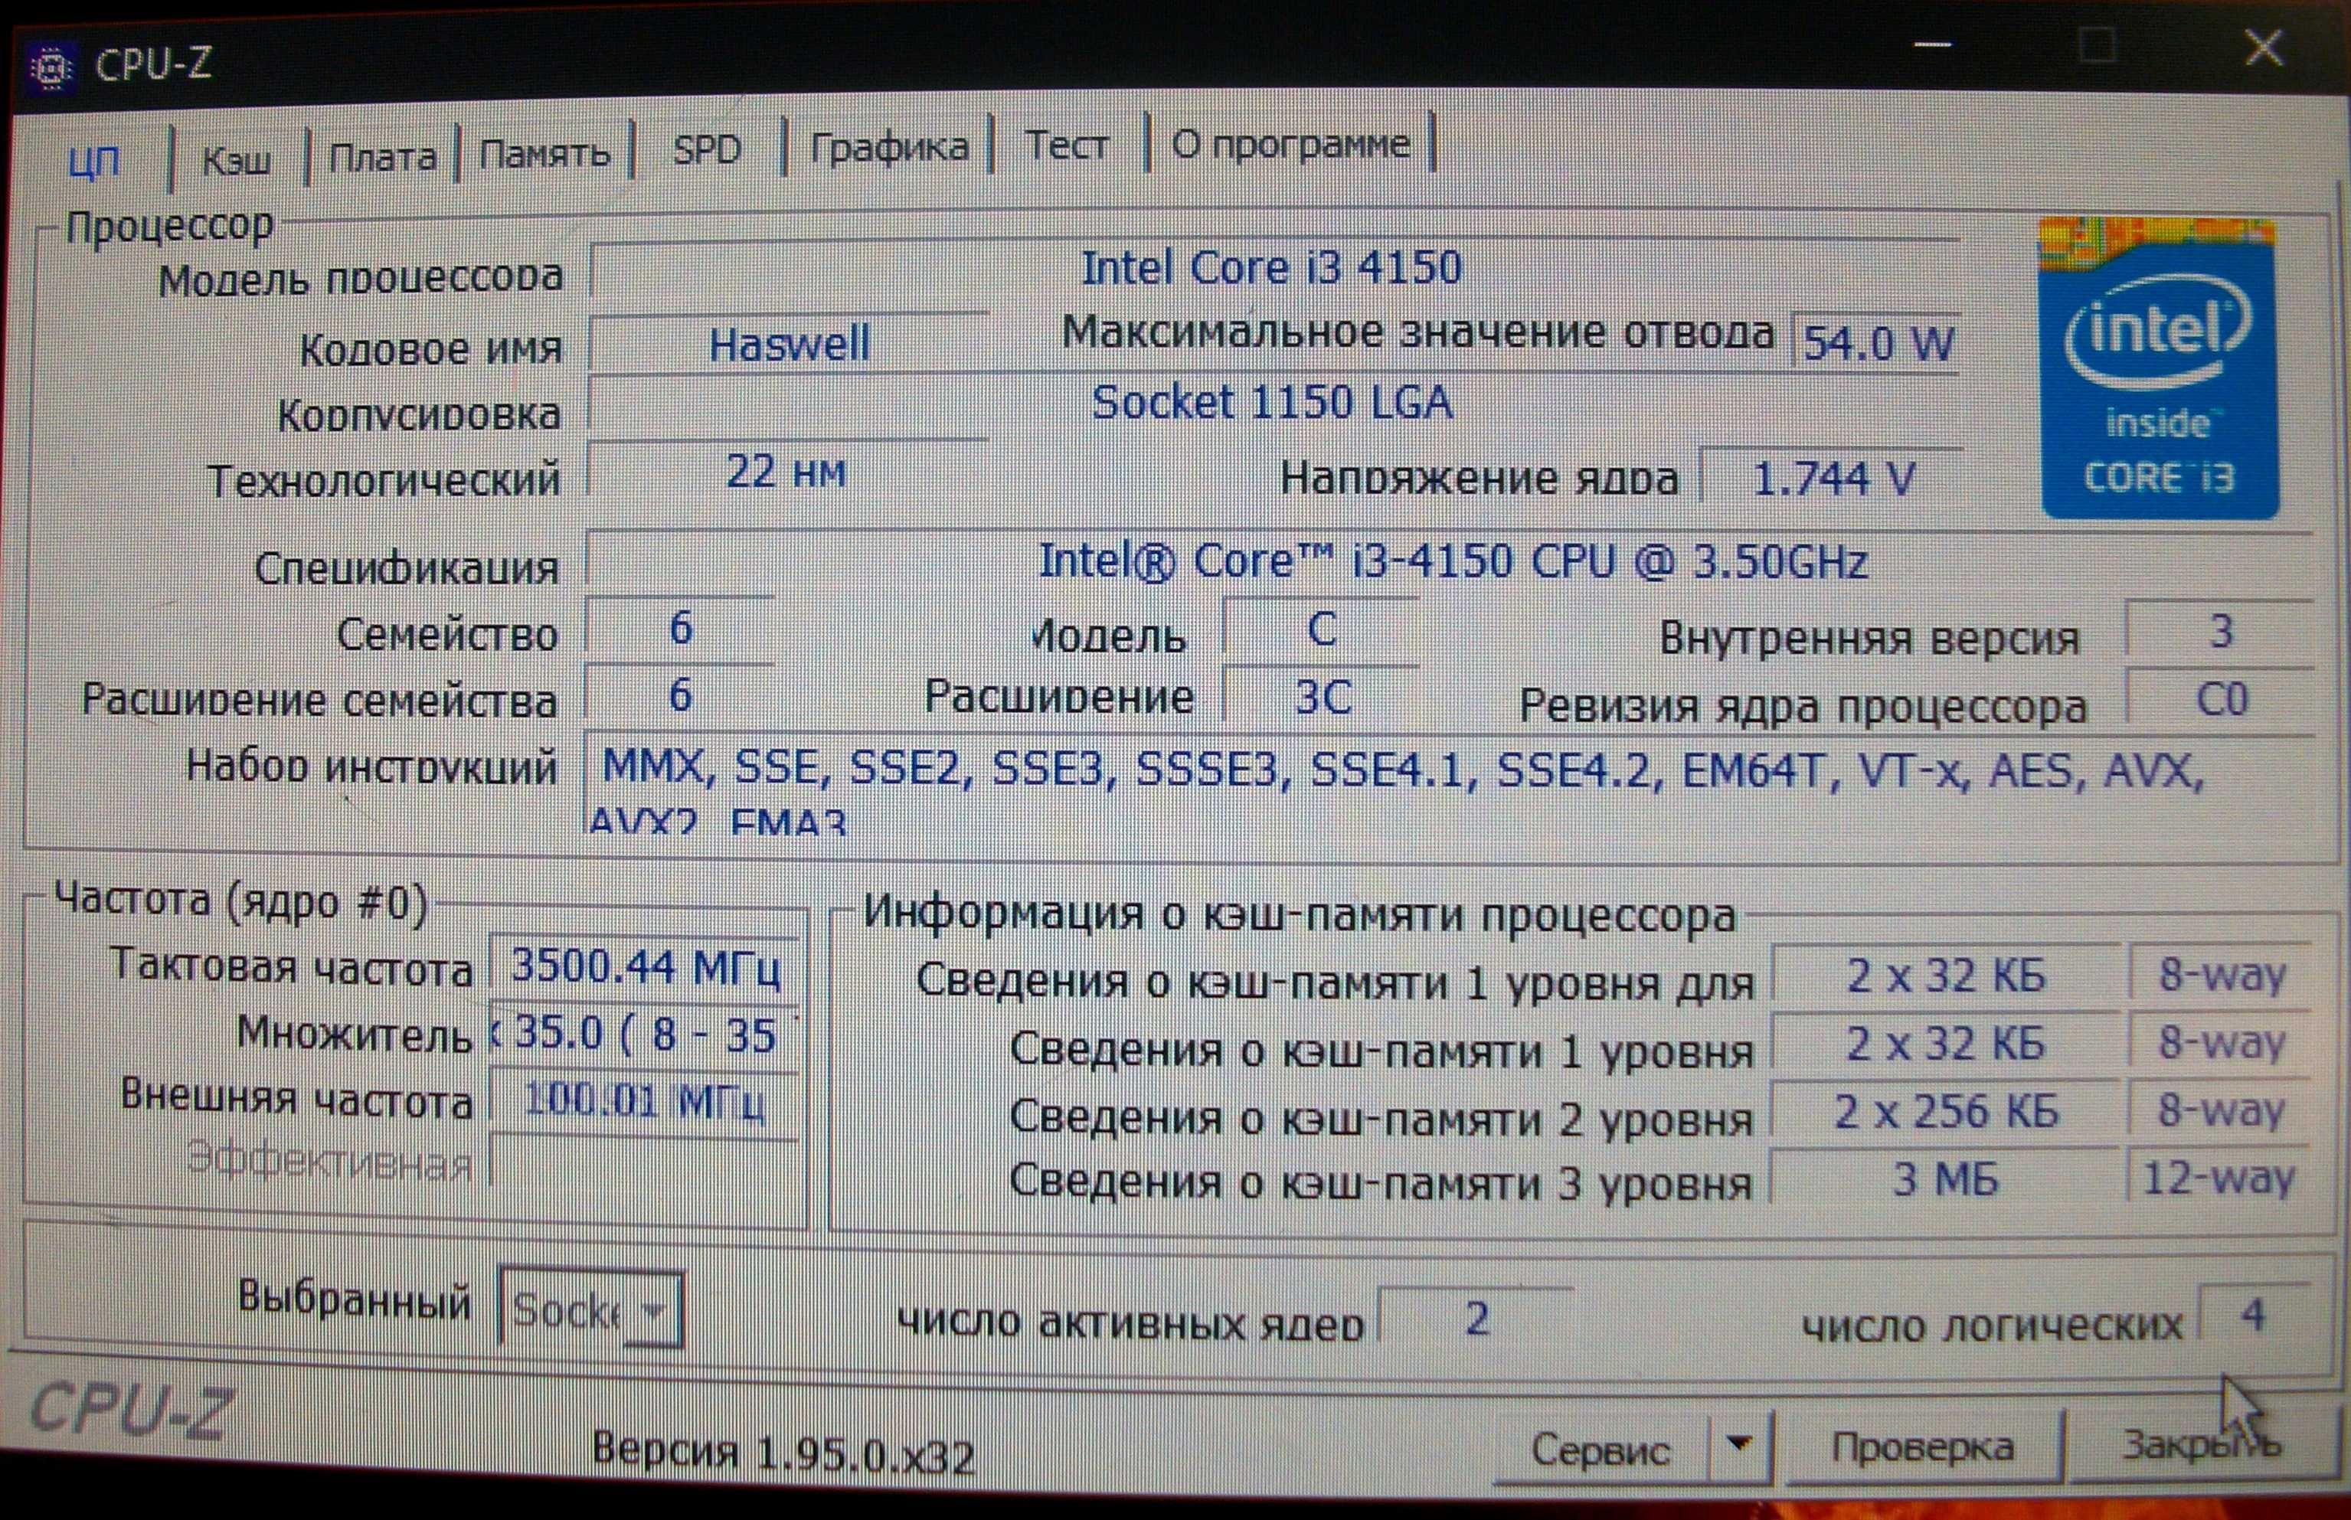
Task: Click the Расширение value 3C
Action: pyautogui.click(x=1323, y=697)
